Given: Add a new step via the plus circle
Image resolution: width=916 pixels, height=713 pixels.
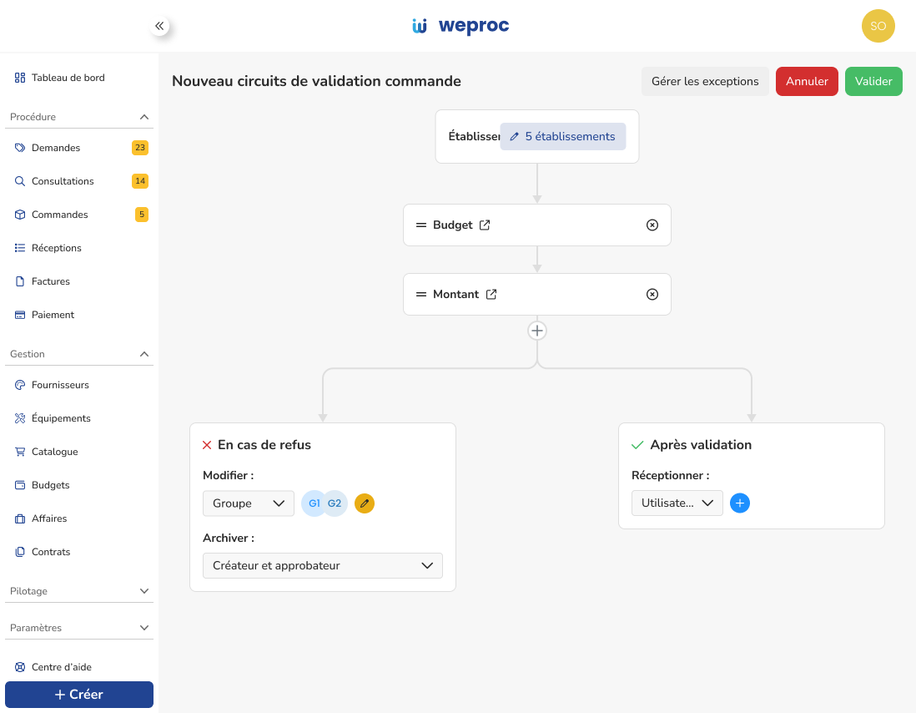Looking at the screenshot, I should click(536, 330).
